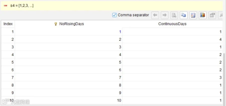
Task: Select NoRisingDays value 8
Action: coord(69,85)
